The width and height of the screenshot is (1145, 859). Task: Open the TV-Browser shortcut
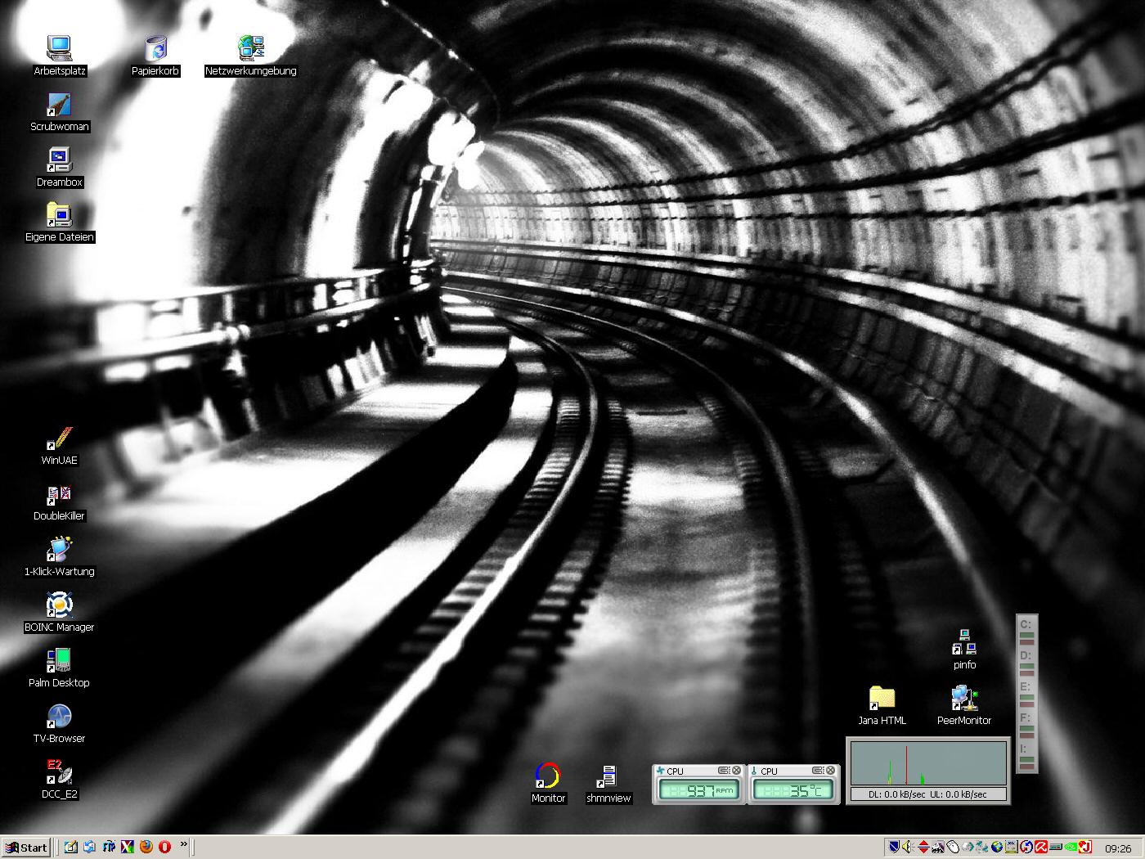(59, 717)
